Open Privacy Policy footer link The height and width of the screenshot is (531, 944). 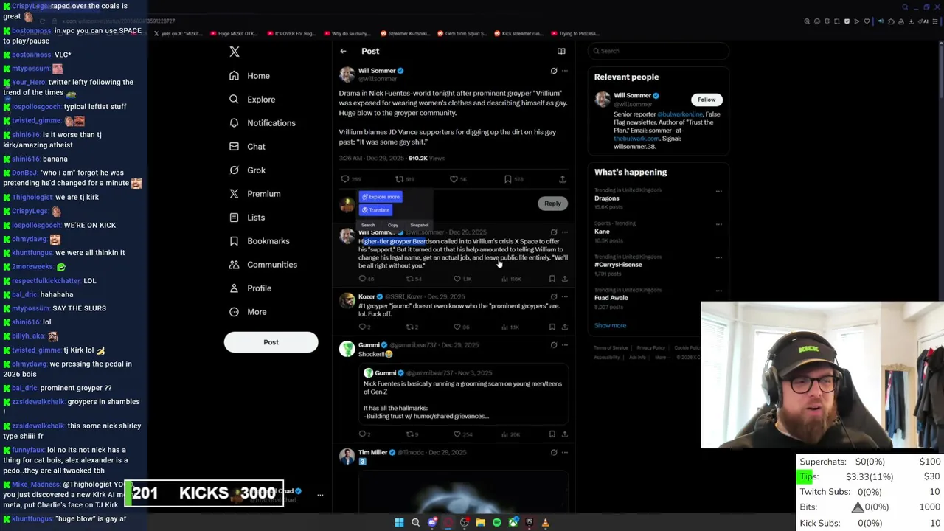click(x=651, y=348)
